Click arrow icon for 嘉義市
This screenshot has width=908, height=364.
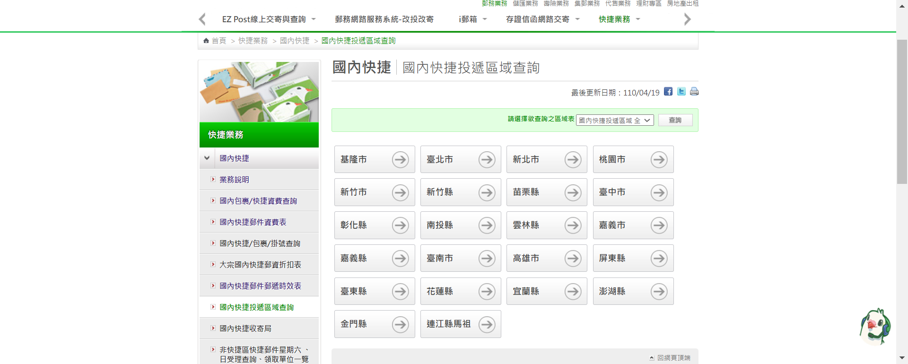(659, 225)
